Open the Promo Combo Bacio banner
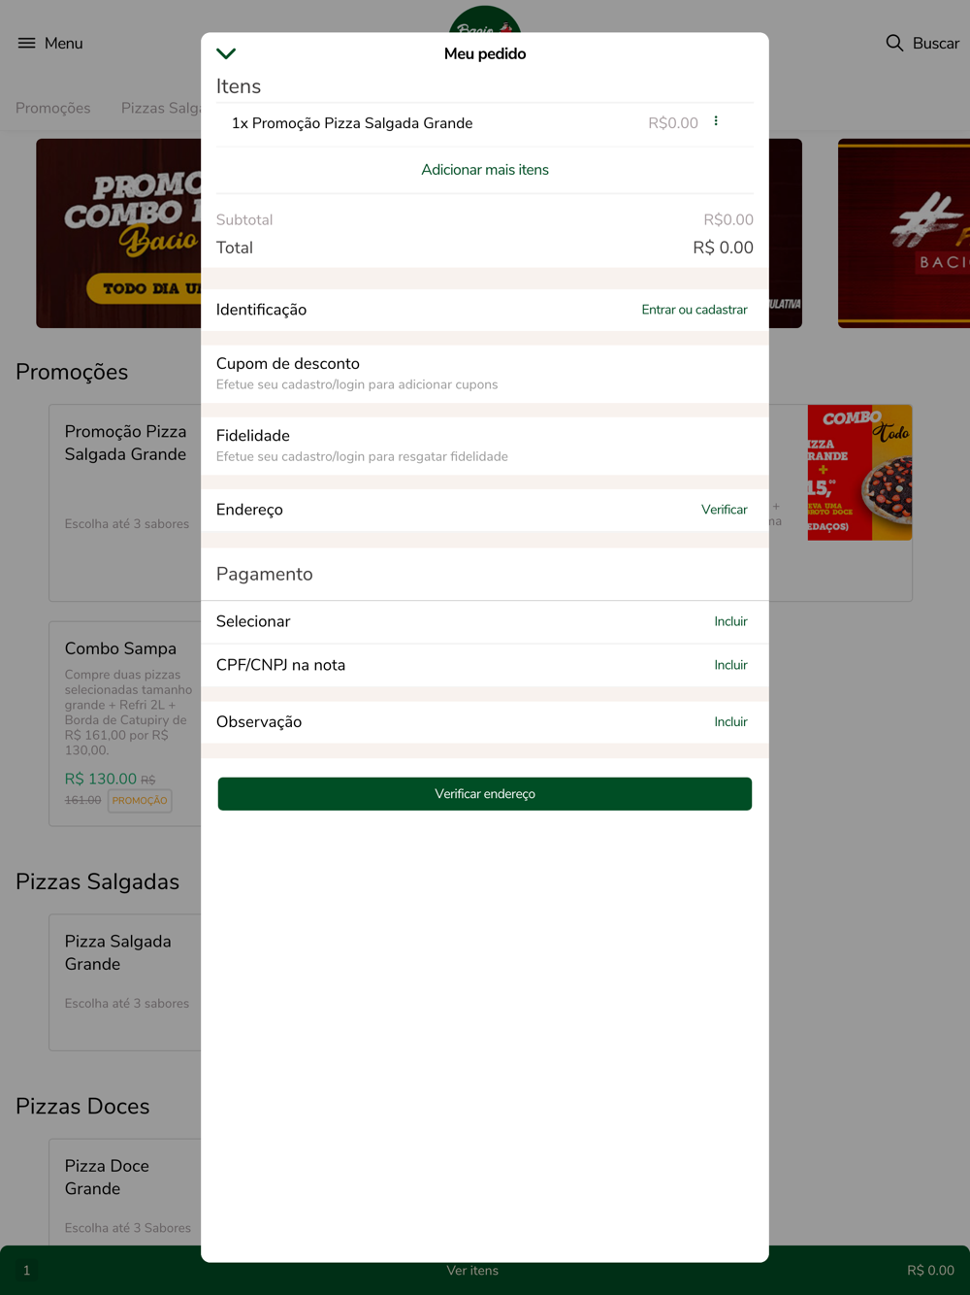Screen dimensions: 970x1295 118,233
